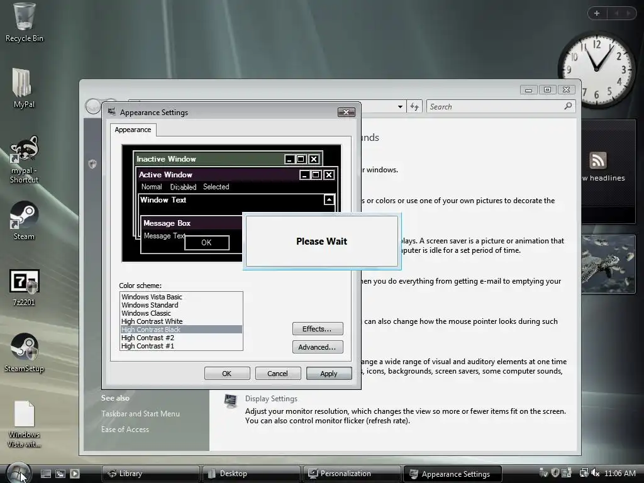Click the refresh arrows beside address bar
This screenshot has height=483, width=644.
coord(414,107)
